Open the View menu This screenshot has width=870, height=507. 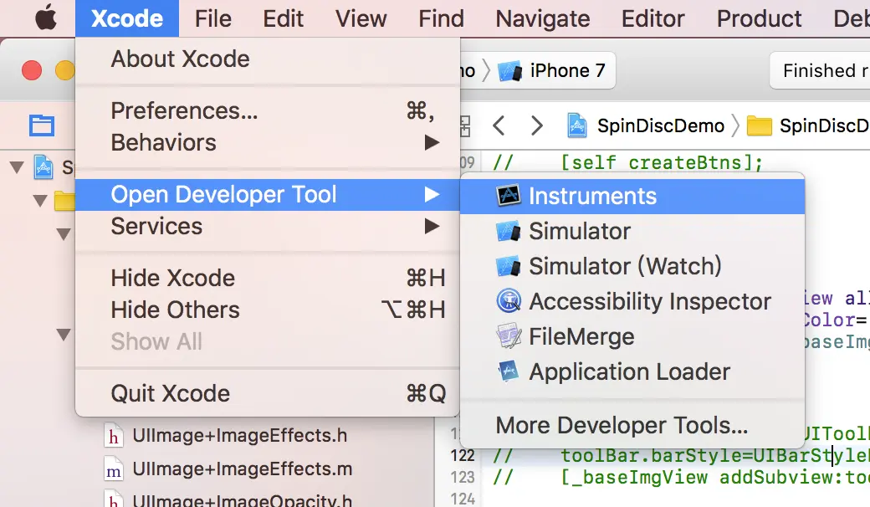tap(361, 18)
